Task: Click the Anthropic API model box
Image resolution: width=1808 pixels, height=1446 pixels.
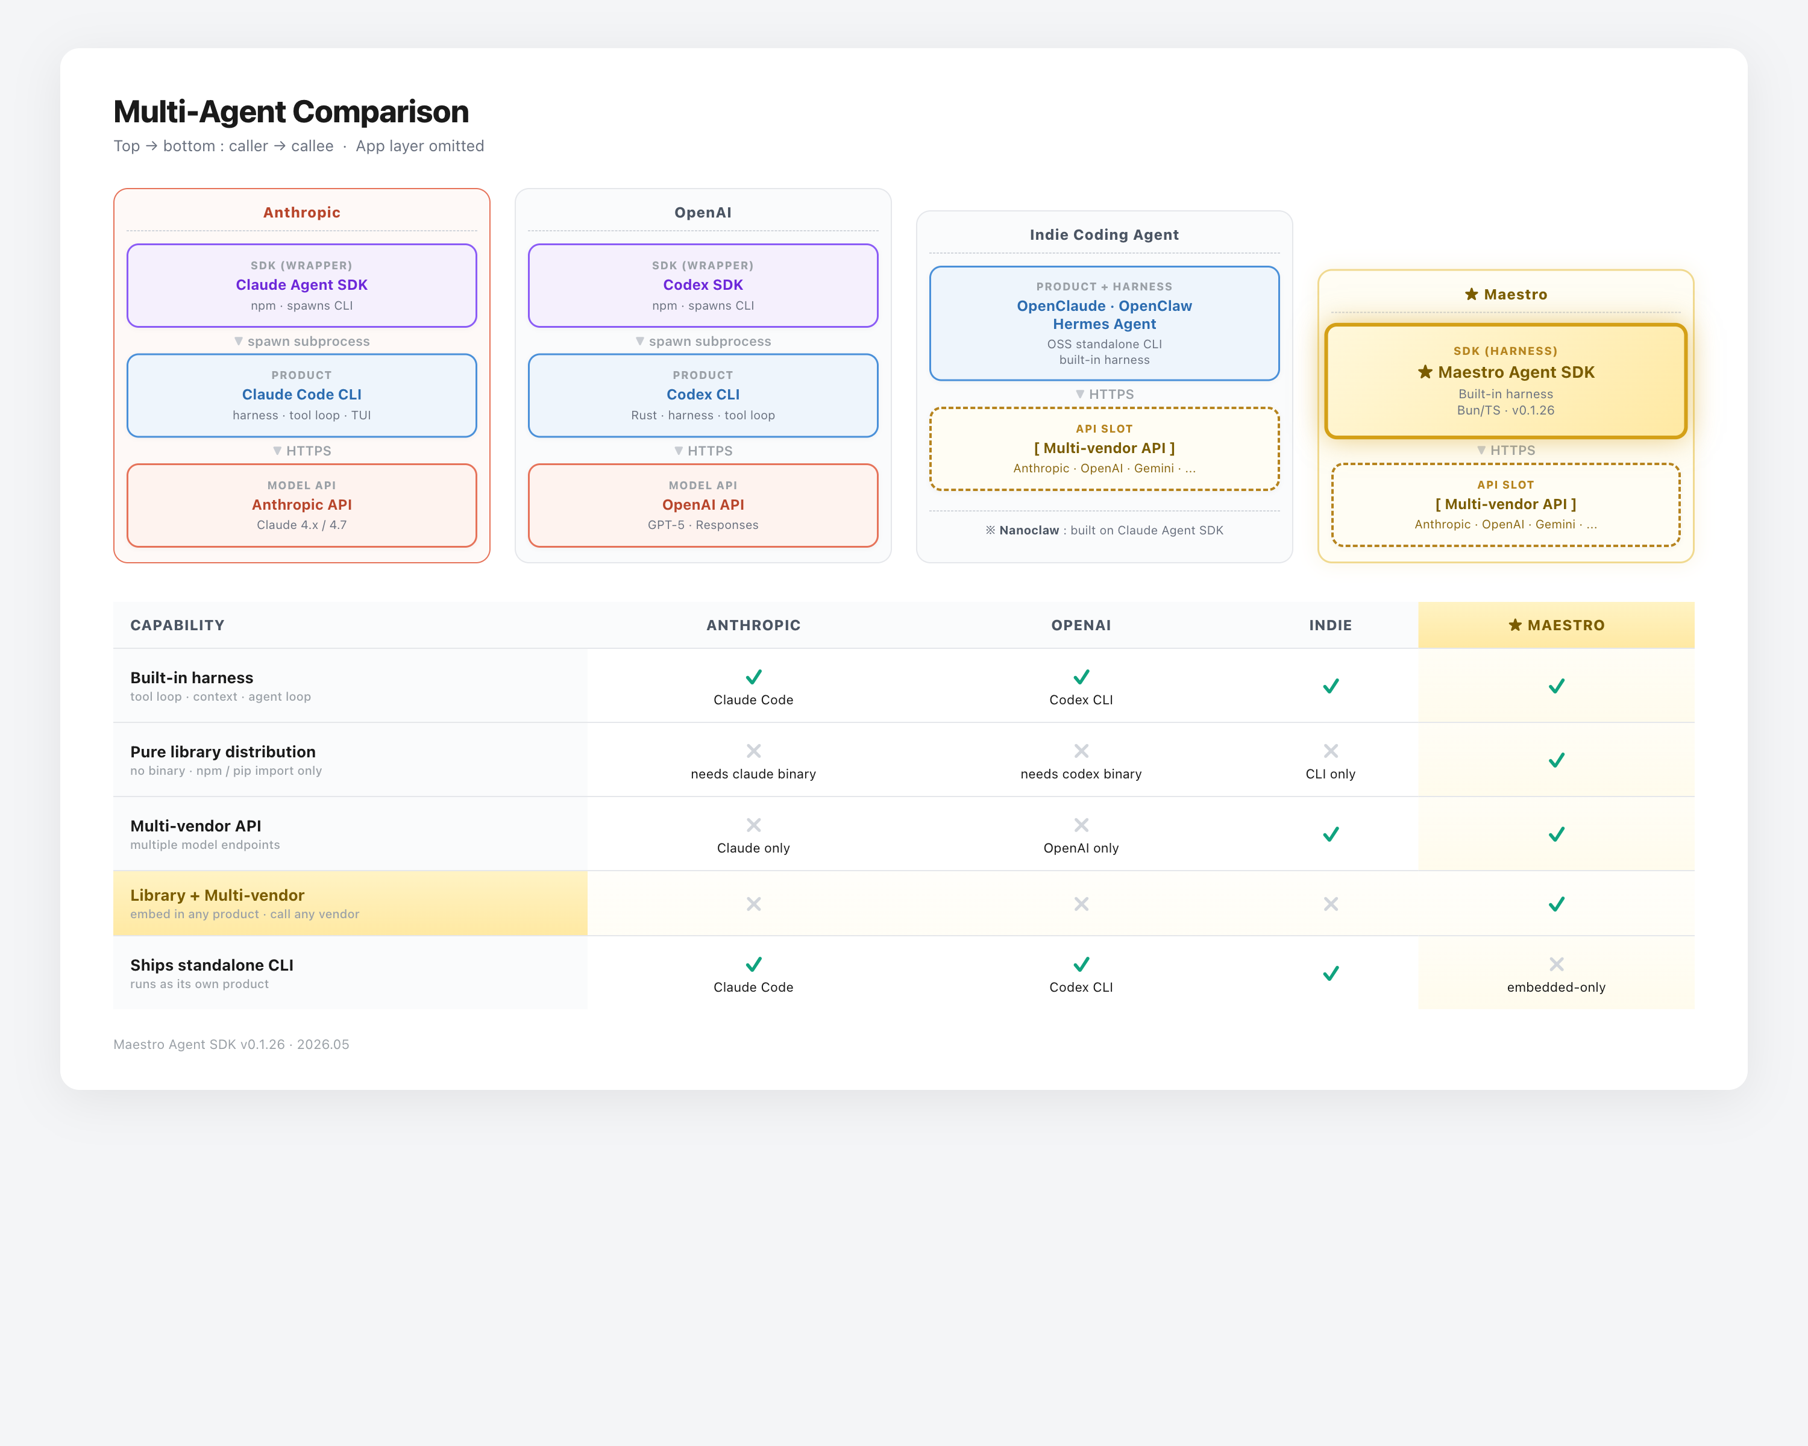Action: click(x=302, y=505)
